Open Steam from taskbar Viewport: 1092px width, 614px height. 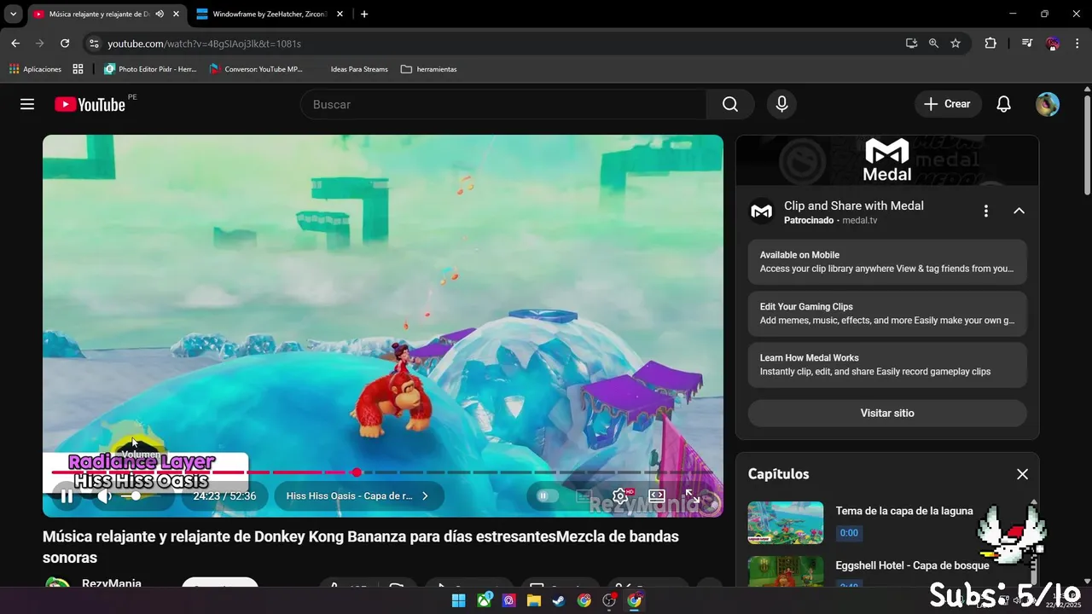coord(558,600)
